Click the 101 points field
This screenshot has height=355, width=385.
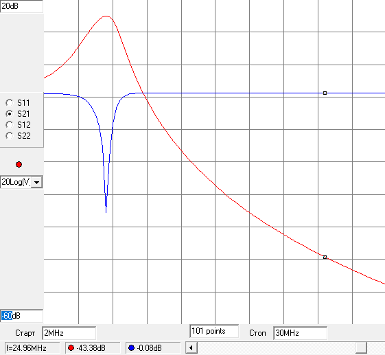214,331
